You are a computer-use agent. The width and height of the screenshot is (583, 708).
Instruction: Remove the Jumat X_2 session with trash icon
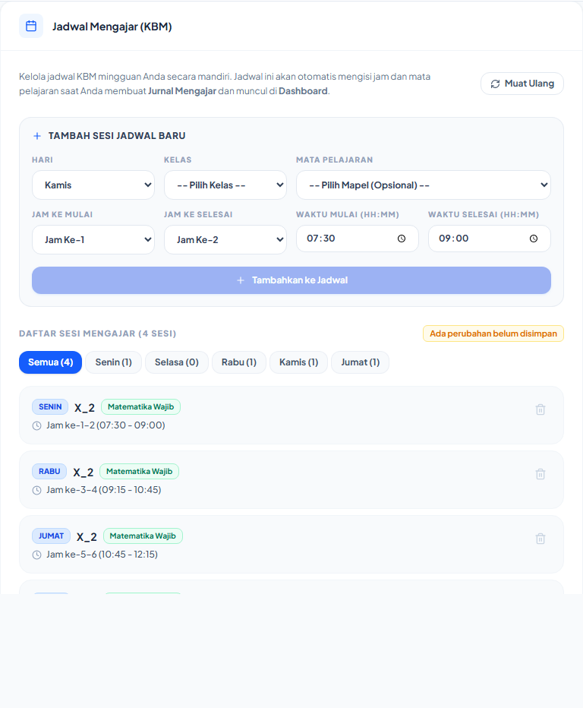click(540, 539)
